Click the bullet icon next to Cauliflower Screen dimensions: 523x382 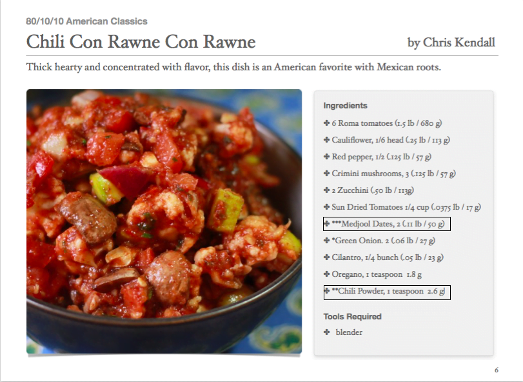326,139
